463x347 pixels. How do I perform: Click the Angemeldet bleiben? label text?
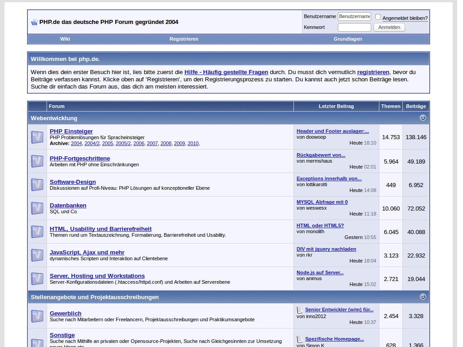[405, 18]
